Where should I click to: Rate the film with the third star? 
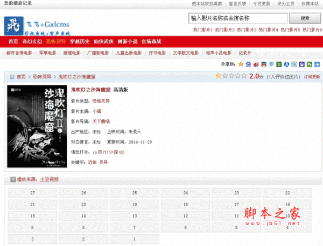point(231,76)
